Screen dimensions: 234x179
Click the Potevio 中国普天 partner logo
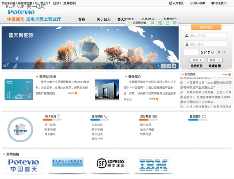(23, 165)
